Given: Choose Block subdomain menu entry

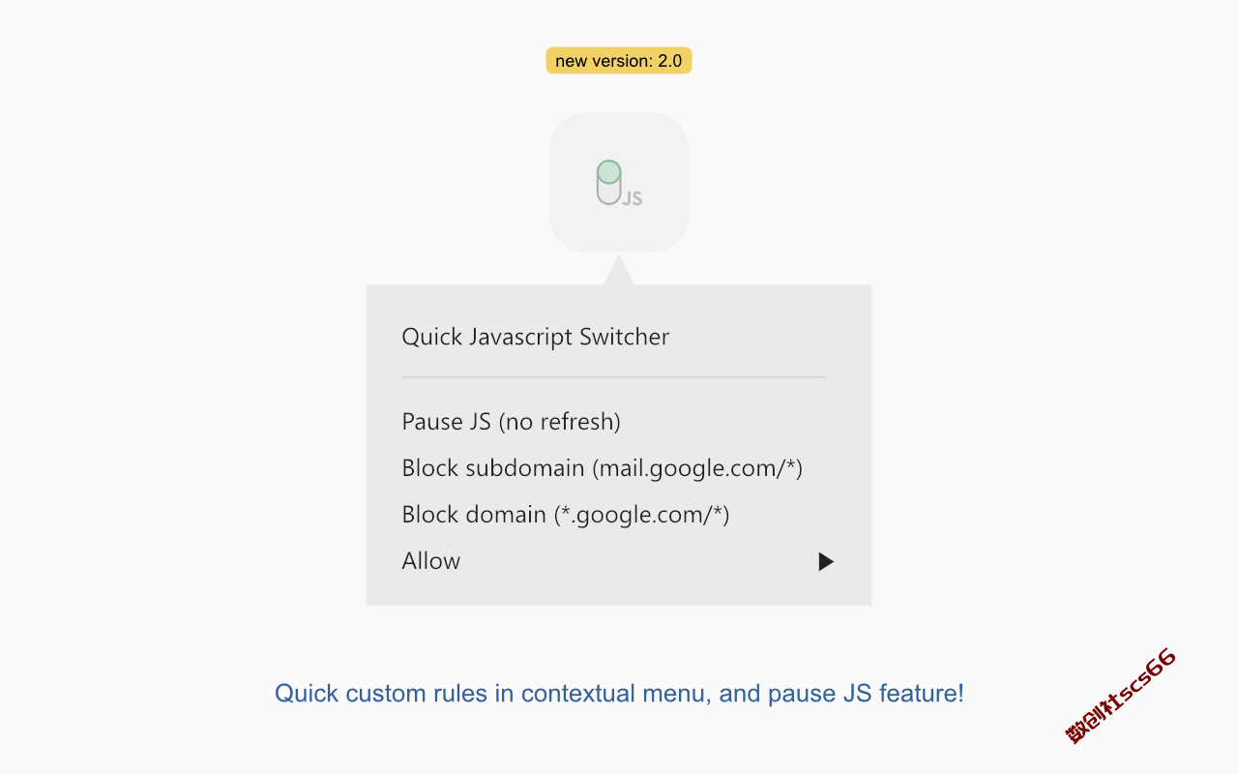Looking at the screenshot, I should tap(603, 468).
